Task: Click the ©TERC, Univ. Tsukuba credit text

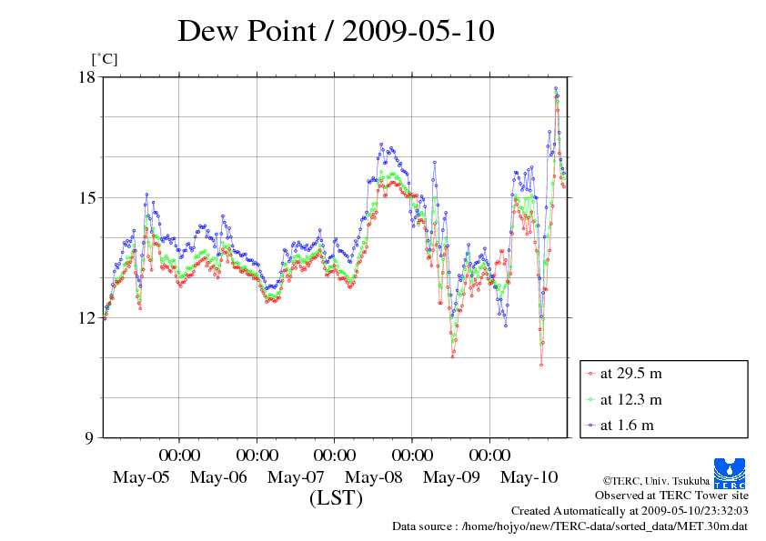Action: tap(656, 481)
